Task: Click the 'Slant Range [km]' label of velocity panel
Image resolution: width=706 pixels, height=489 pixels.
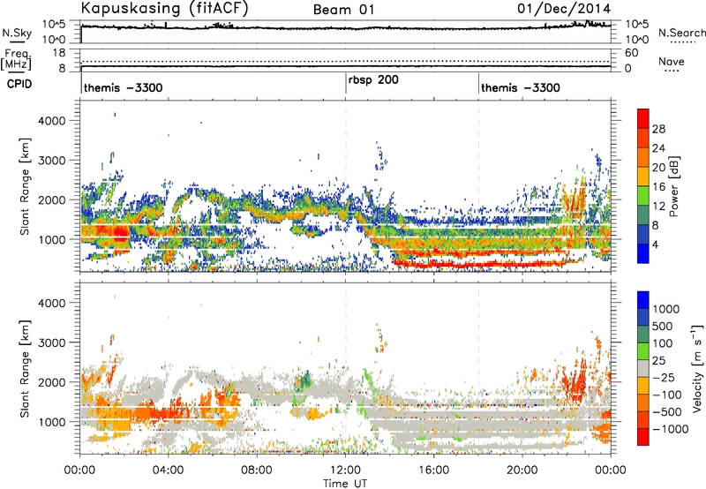Action: pos(26,368)
